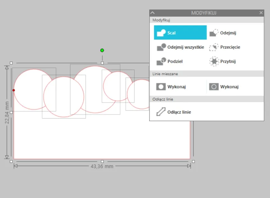
Task: Click the top-center selection handle
Action: pos(102,63)
